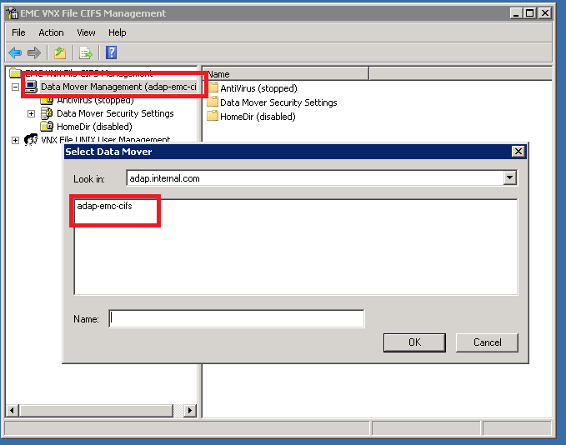This screenshot has width=566, height=445.
Task: Open the Look in domain dropdown
Action: pos(509,177)
